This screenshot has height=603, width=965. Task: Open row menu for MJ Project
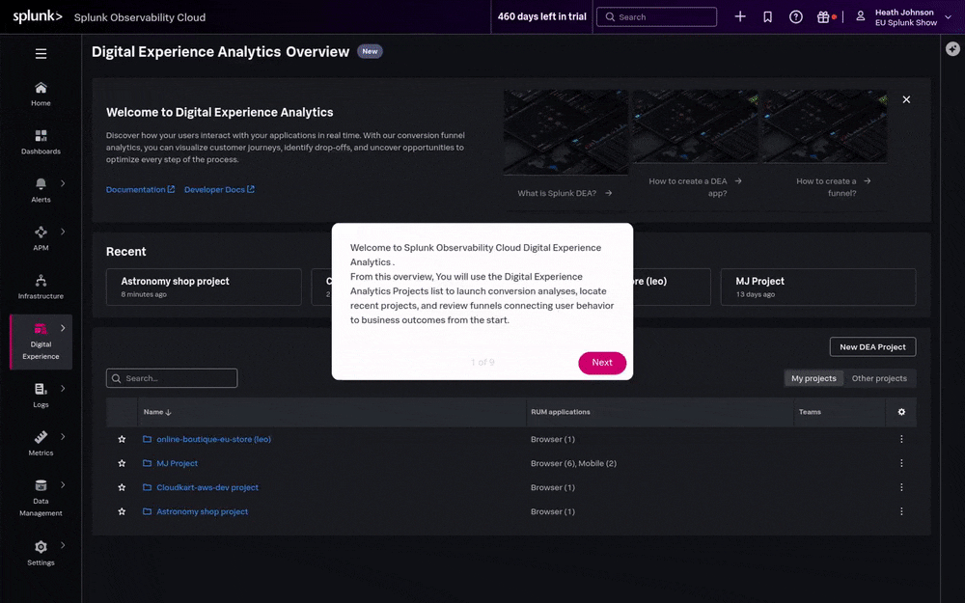coord(901,463)
